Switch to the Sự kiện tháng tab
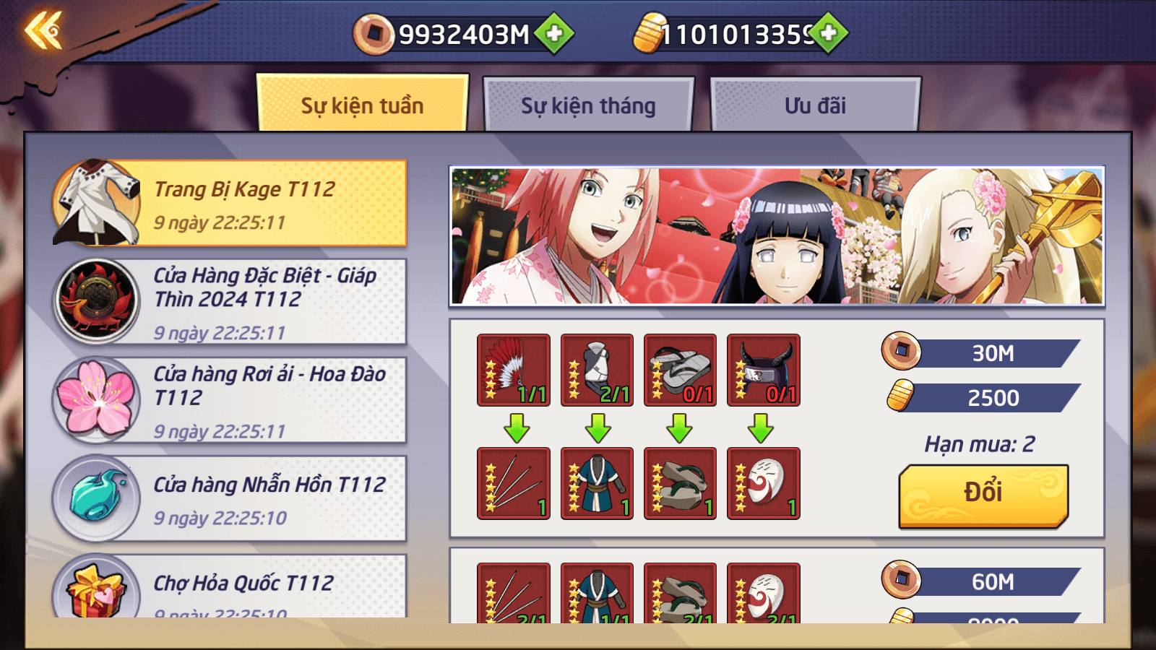 pyautogui.click(x=588, y=105)
